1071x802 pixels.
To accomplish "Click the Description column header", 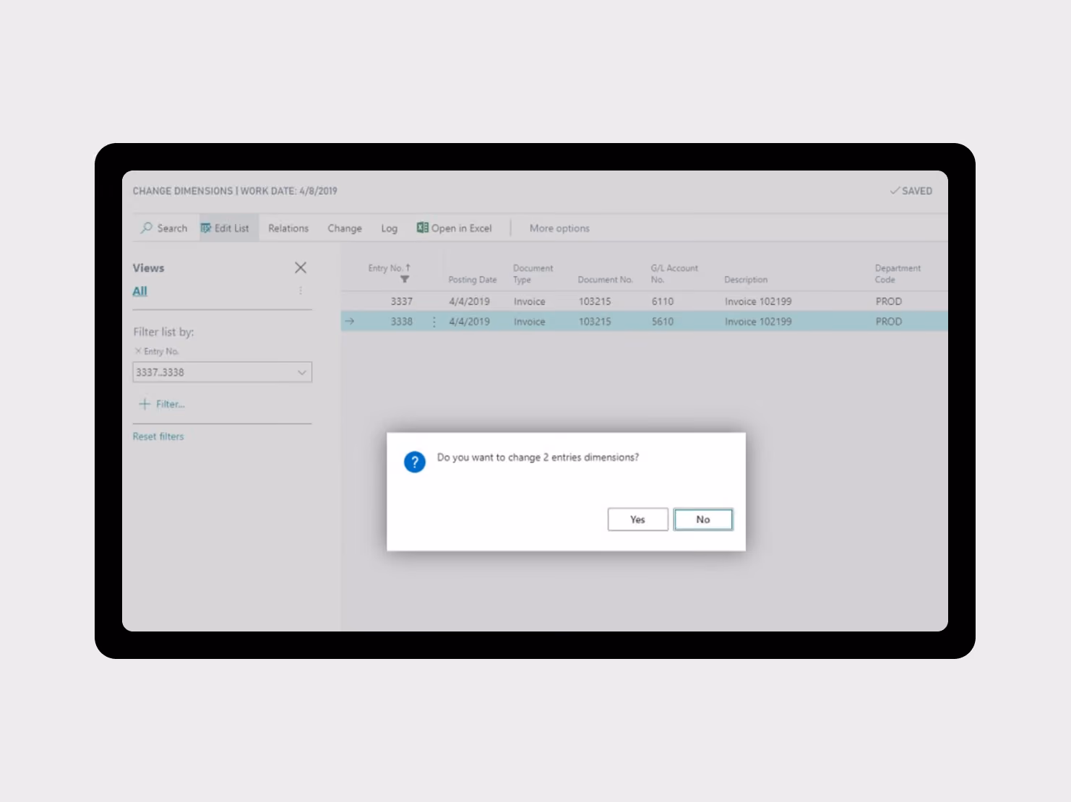I will tap(746, 280).
